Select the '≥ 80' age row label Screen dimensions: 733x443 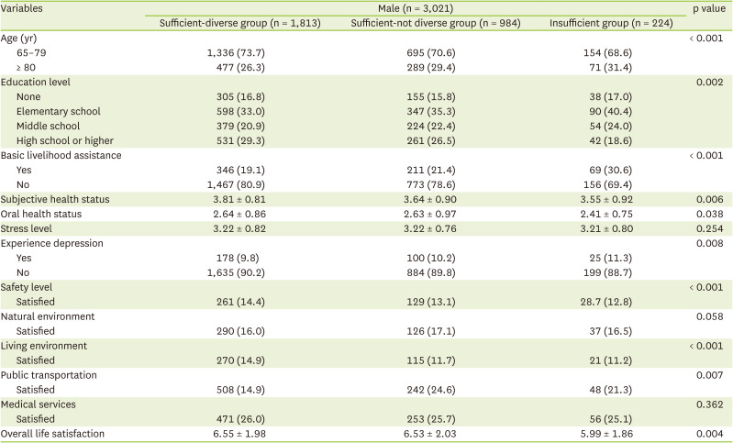[x=26, y=67]
